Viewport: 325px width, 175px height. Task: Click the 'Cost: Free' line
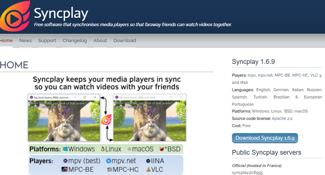241,126
